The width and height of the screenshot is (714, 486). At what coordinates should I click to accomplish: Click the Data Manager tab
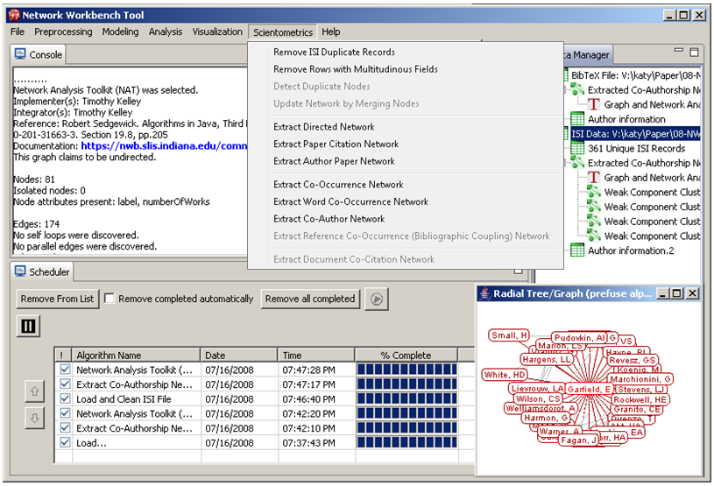pos(588,55)
